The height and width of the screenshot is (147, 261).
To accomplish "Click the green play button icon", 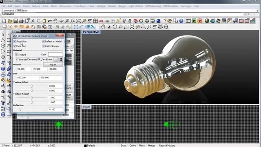I will 194,21.
